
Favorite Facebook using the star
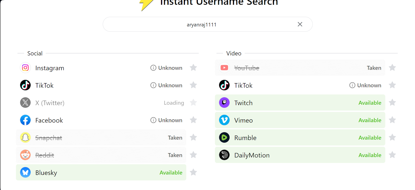point(193,120)
